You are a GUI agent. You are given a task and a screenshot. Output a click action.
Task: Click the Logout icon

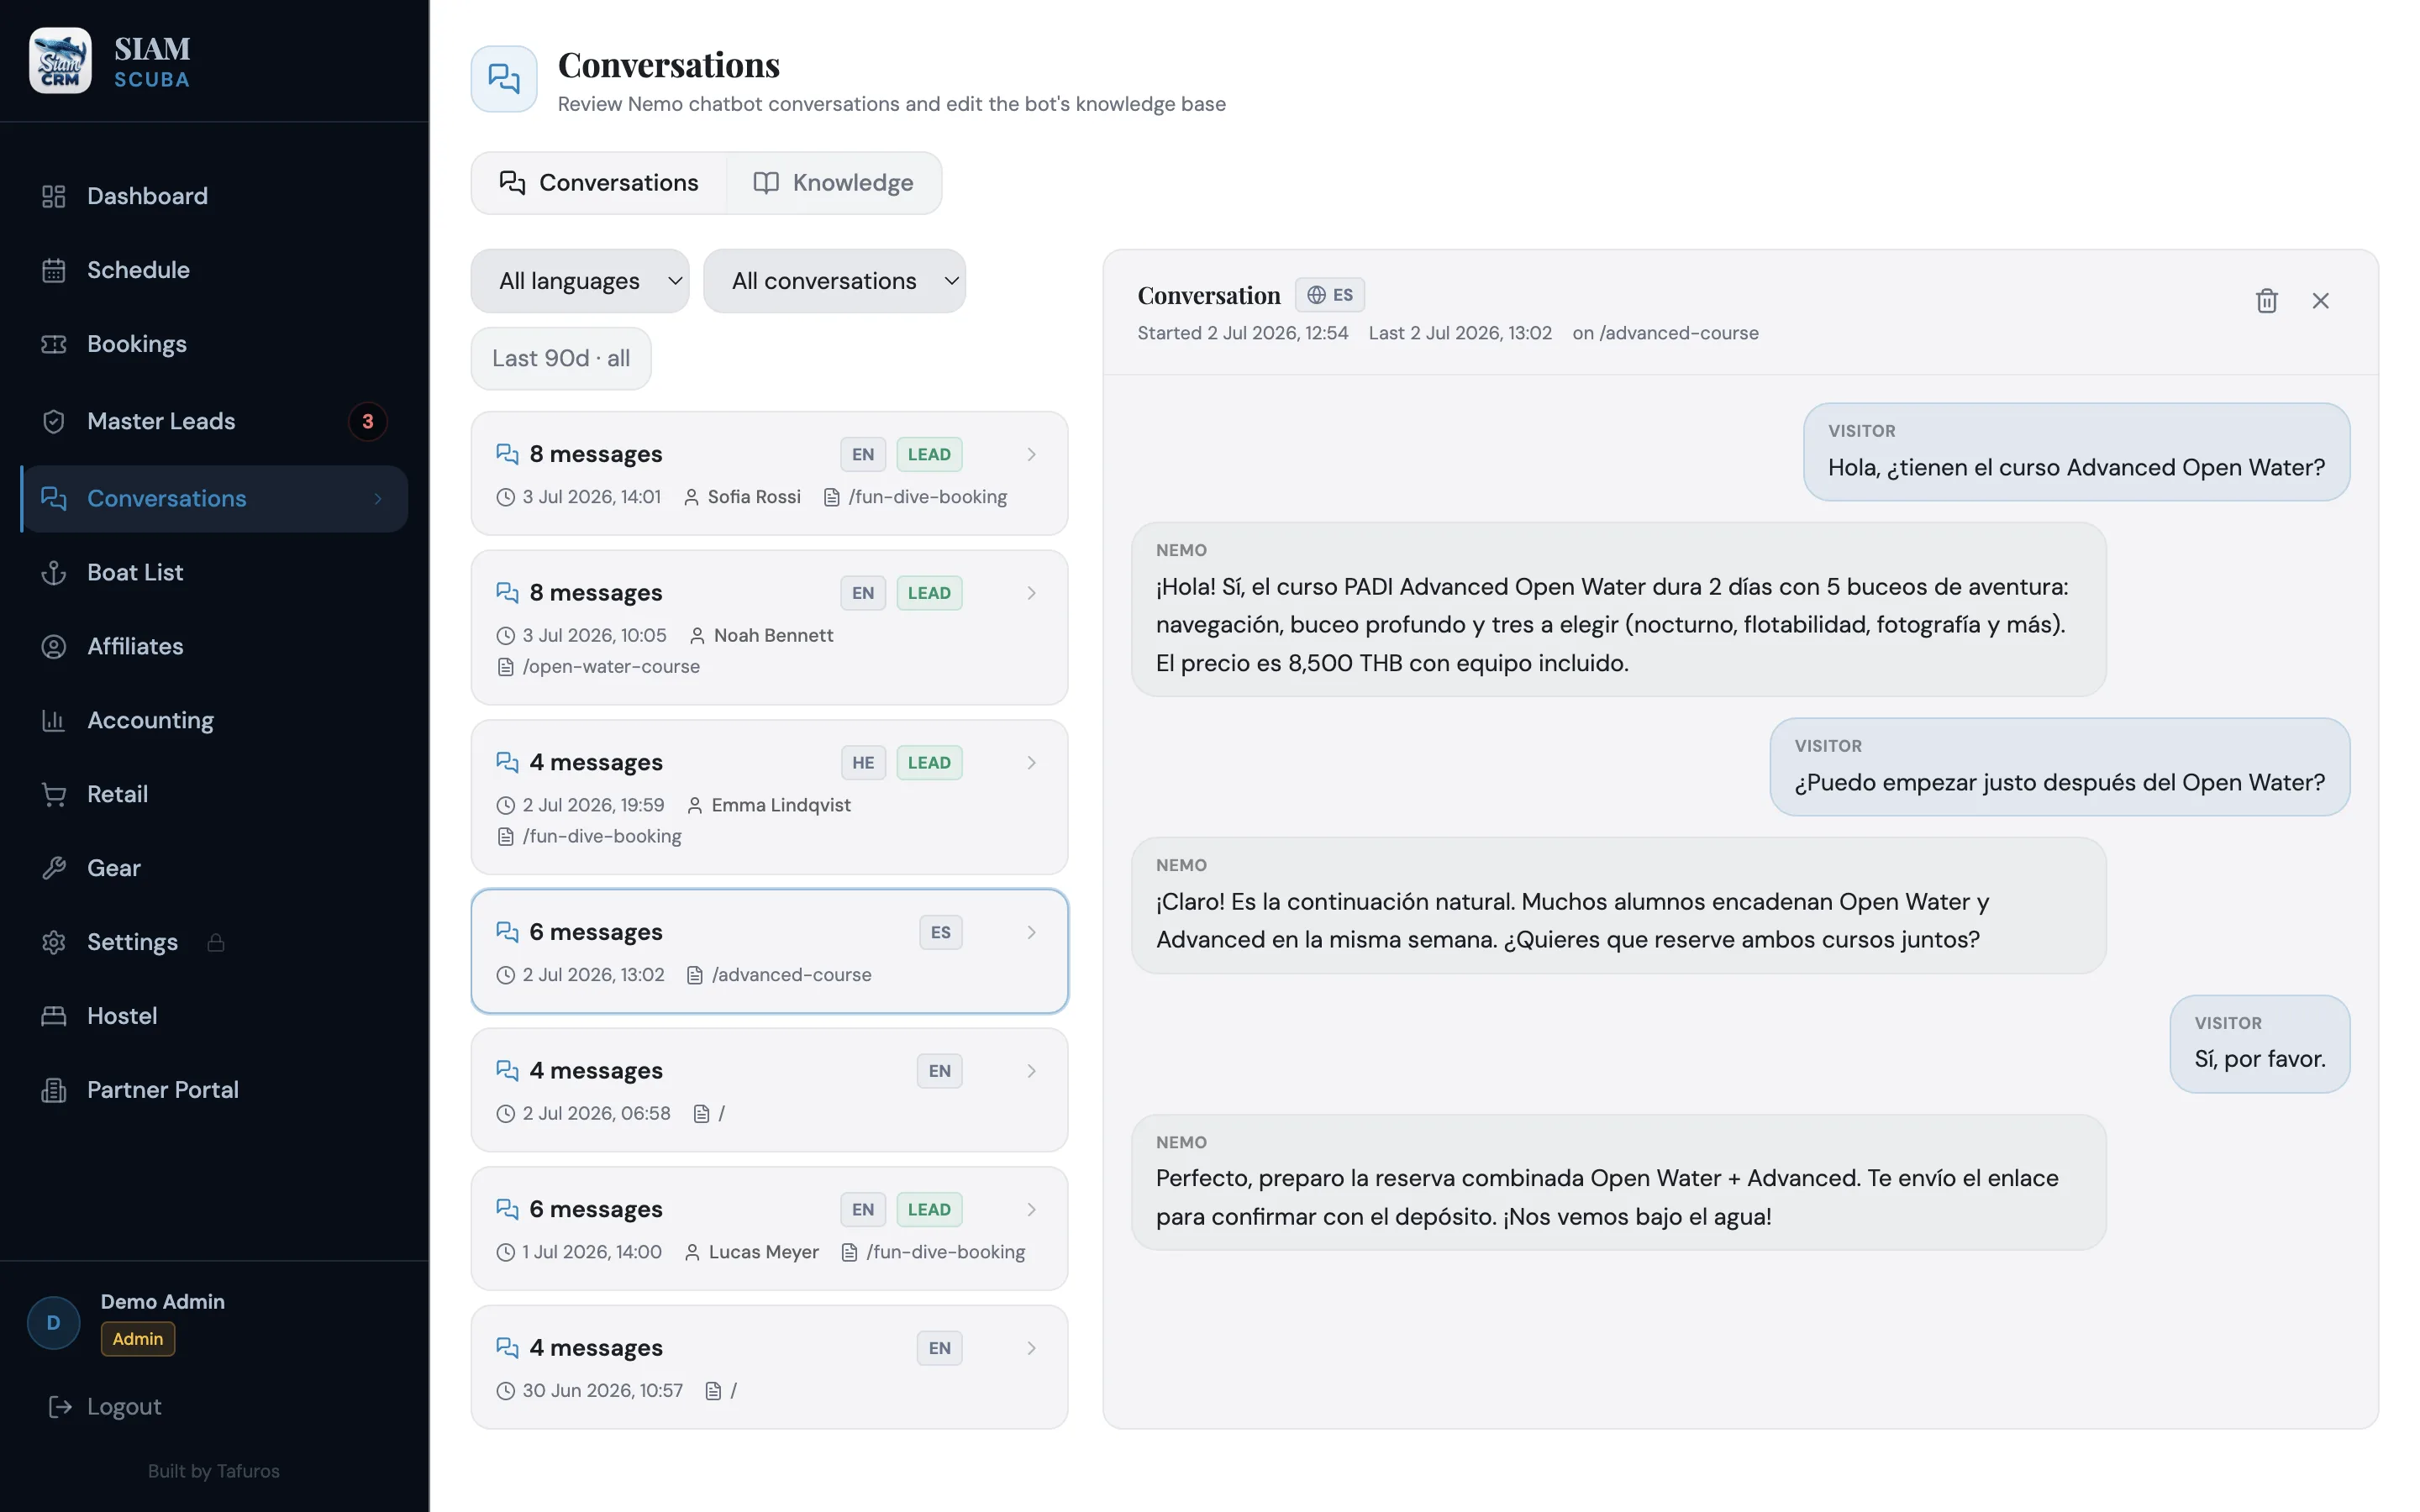point(60,1406)
